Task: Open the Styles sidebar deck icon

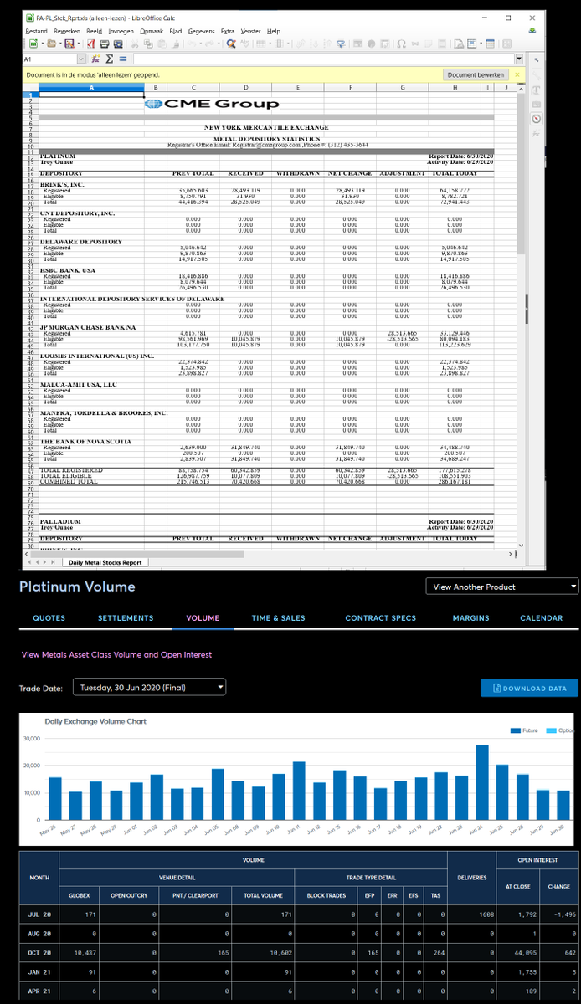Action: click(536, 90)
